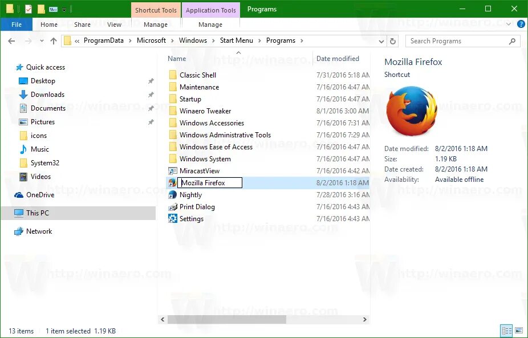Open Help with the question mark icon
Viewport: 528px width, 338px height.
click(521, 25)
